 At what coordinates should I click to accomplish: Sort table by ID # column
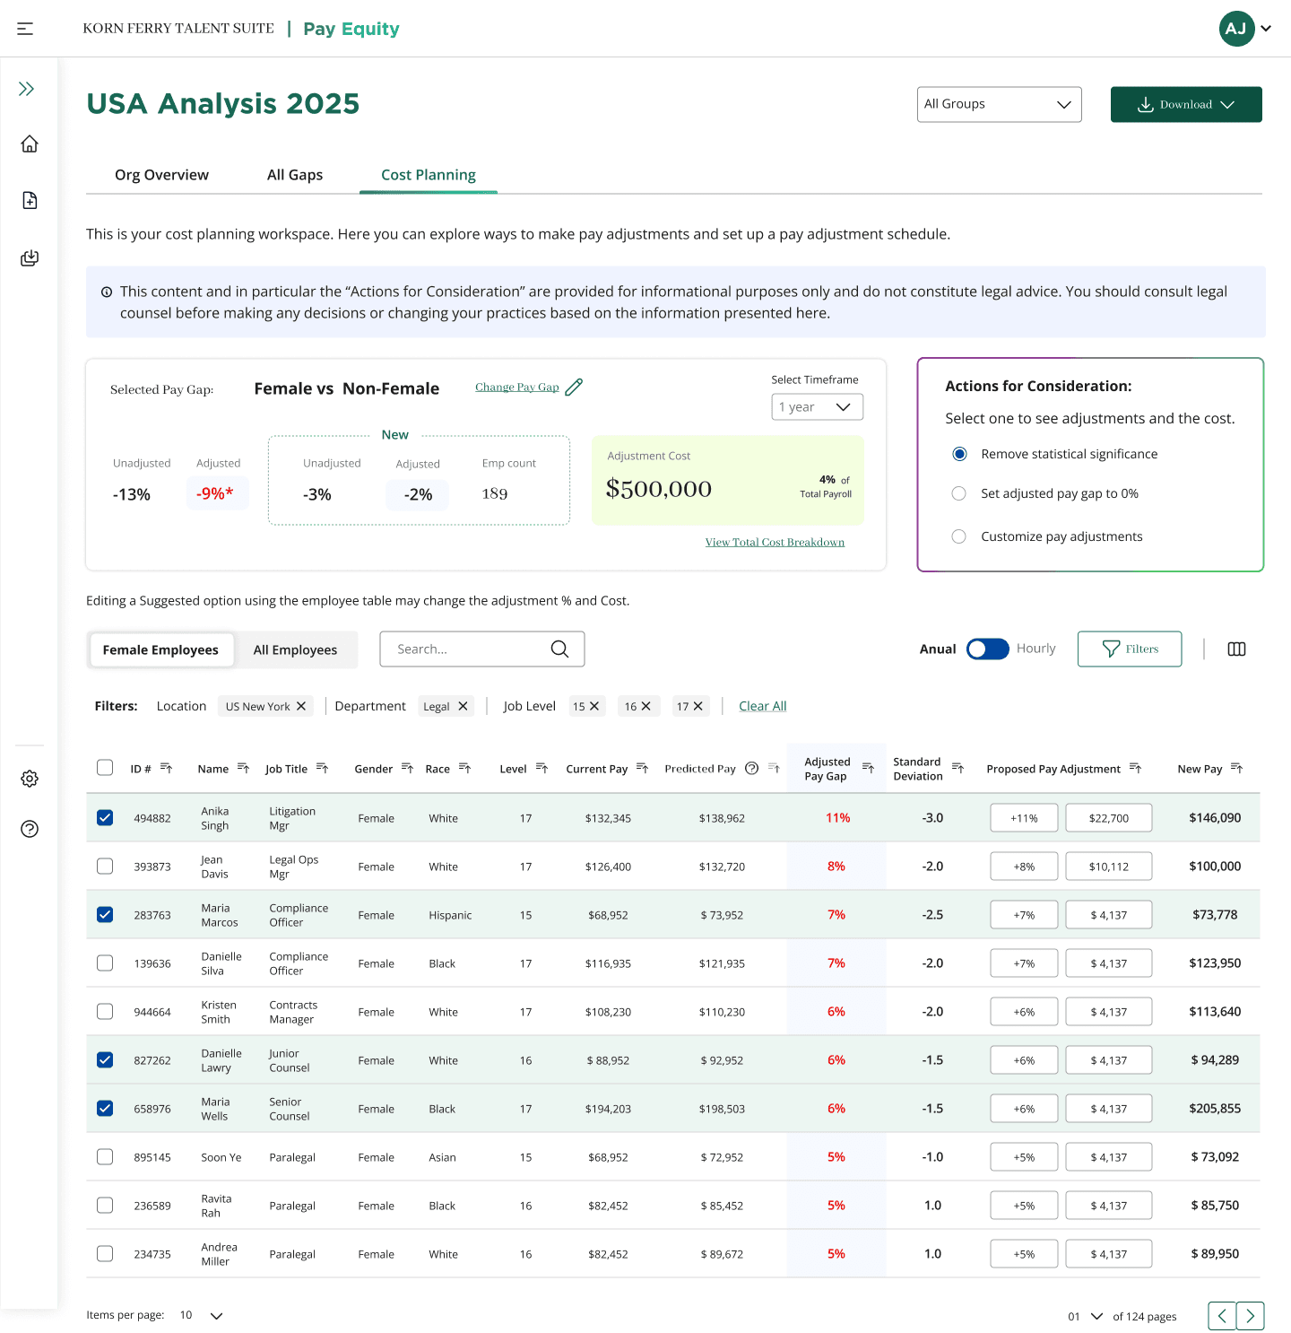[166, 768]
